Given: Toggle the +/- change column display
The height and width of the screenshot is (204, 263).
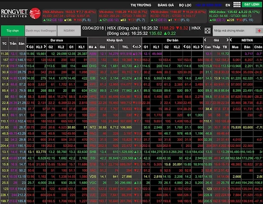Looking at the screenshot, I should click(x=137, y=47).
